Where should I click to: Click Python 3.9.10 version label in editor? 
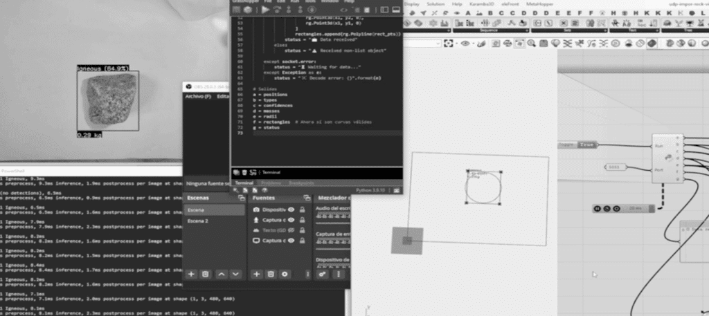coord(371,191)
